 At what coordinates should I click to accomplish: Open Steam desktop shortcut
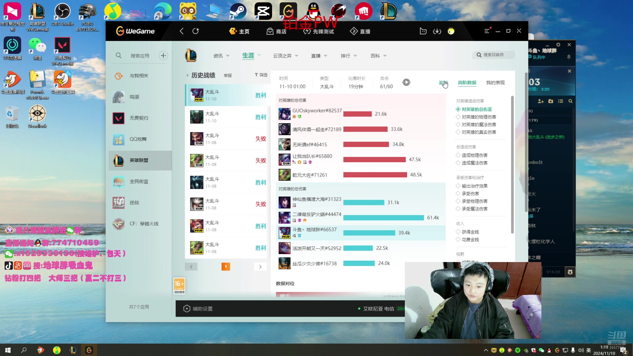pyautogui.click(x=238, y=12)
